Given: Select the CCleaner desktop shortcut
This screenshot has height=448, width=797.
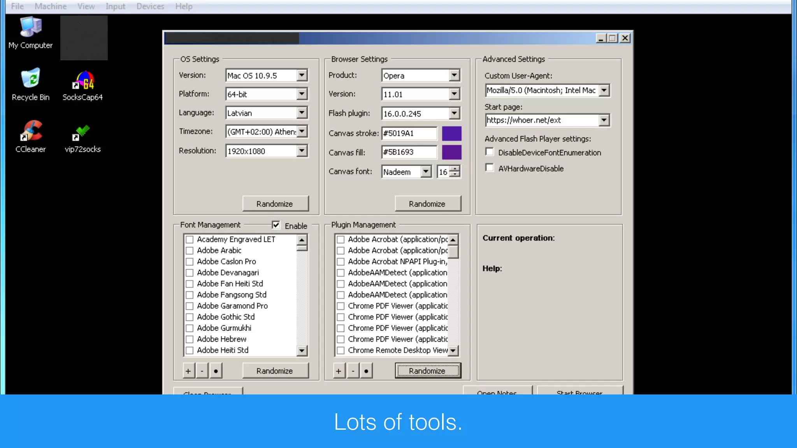Looking at the screenshot, I should coord(30,136).
